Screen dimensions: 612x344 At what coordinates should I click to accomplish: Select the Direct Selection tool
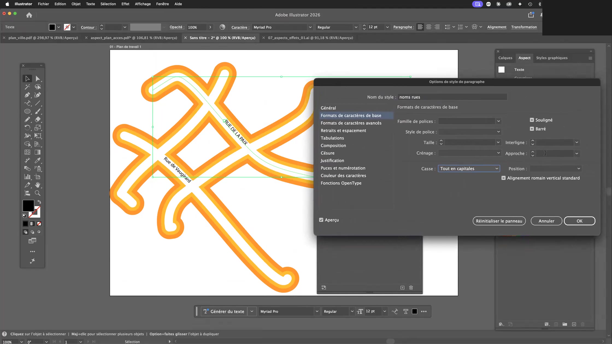pos(38,79)
